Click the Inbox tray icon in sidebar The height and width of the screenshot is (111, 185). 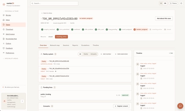[4, 20]
